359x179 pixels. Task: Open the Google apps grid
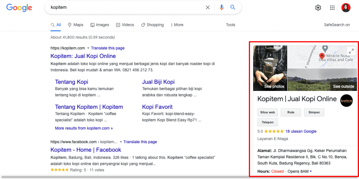[332, 8]
